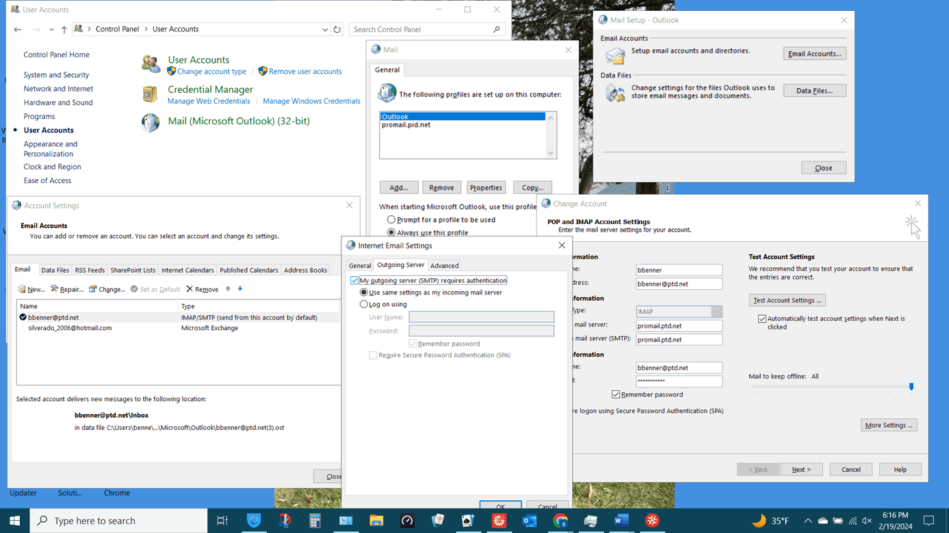949x533 pixels.
Task: Click Remove in Account Settings toolbar
Action: 203,289
